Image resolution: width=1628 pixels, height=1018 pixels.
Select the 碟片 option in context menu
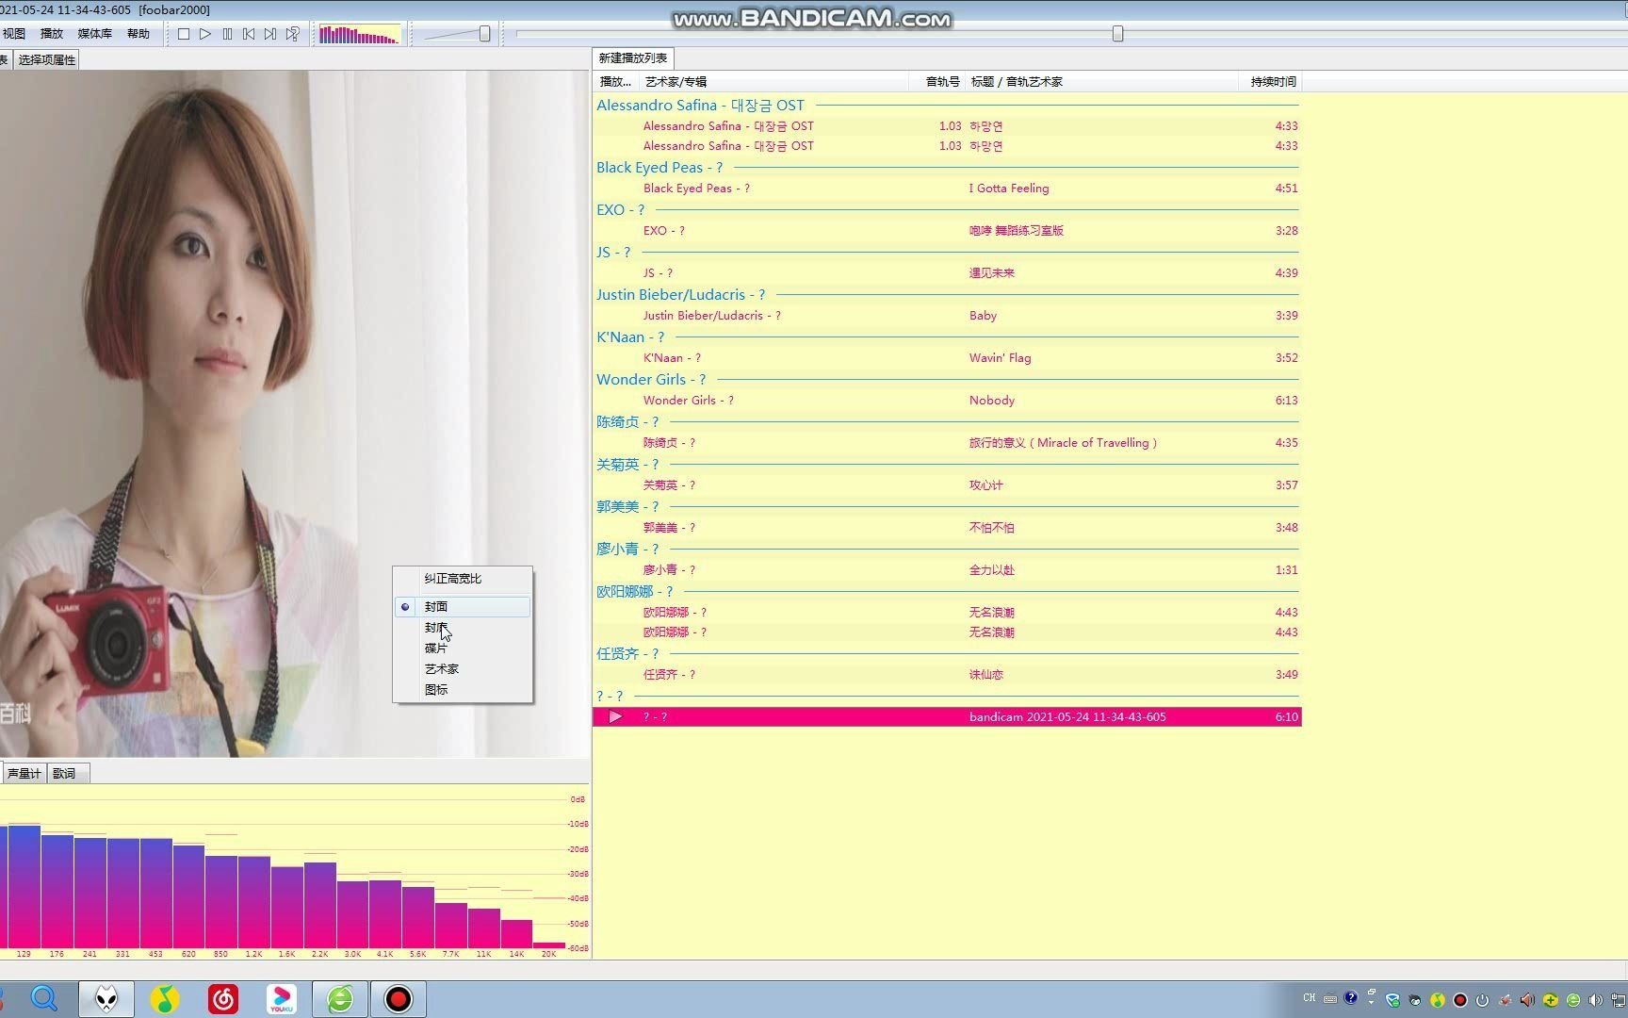pyautogui.click(x=462, y=649)
